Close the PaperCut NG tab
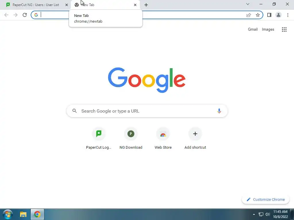The height and width of the screenshot is (220, 294). pos(67,5)
